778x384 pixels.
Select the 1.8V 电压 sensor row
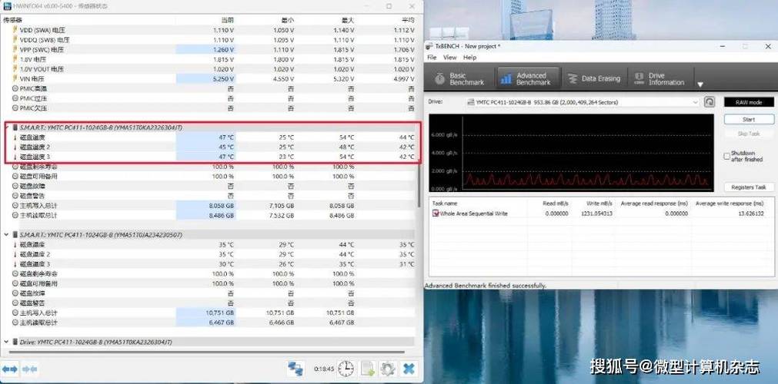[209, 59]
